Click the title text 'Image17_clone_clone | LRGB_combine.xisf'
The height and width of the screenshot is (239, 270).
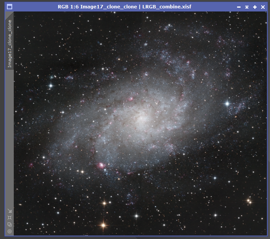[136, 7]
